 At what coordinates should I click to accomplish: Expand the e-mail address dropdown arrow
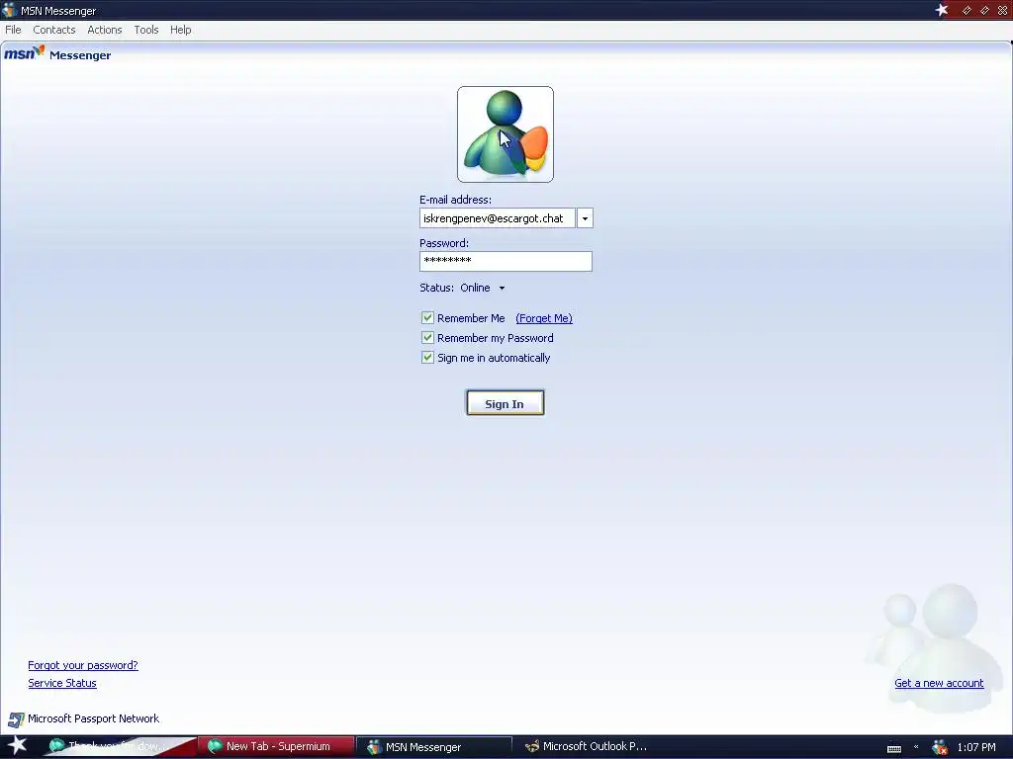coord(585,218)
